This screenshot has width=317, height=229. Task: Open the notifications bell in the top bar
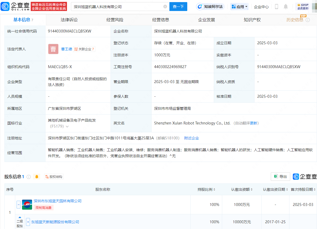286,7
